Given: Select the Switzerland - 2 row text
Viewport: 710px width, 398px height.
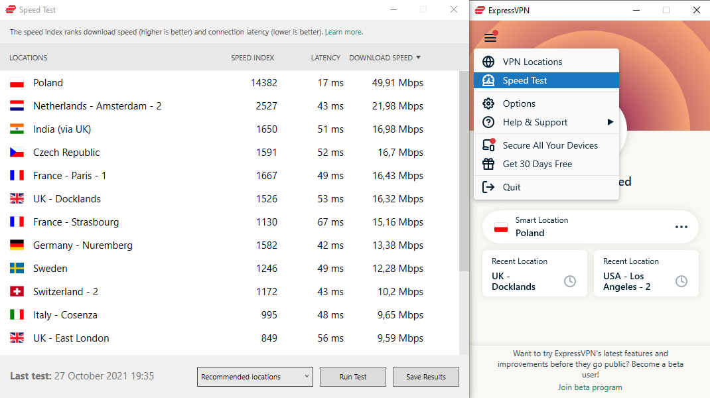Looking at the screenshot, I should tap(66, 291).
